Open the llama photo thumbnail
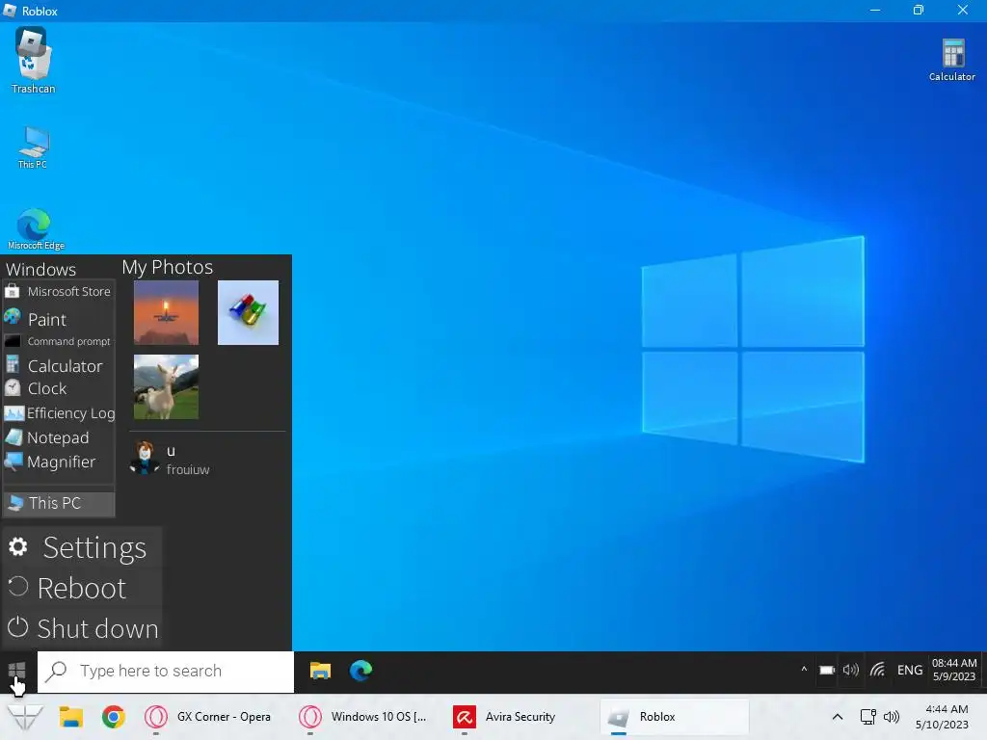 click(x=166, y=387)
